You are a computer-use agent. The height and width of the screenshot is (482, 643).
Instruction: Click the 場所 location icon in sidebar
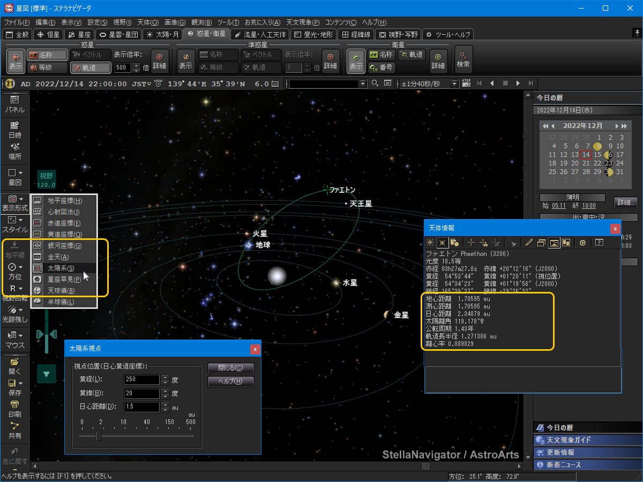point(14,147)
